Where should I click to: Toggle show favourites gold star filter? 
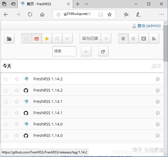click(x=47, y=38)
